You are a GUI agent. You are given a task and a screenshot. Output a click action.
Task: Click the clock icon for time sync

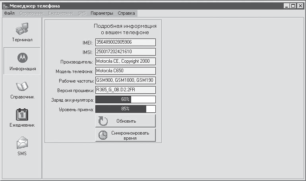pos(103,135)
